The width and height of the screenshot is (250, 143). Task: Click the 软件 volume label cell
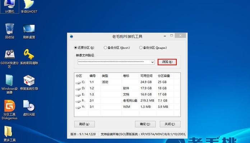click(126, 88)
